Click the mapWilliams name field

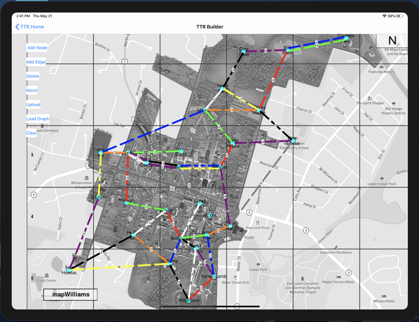(71, 294)
